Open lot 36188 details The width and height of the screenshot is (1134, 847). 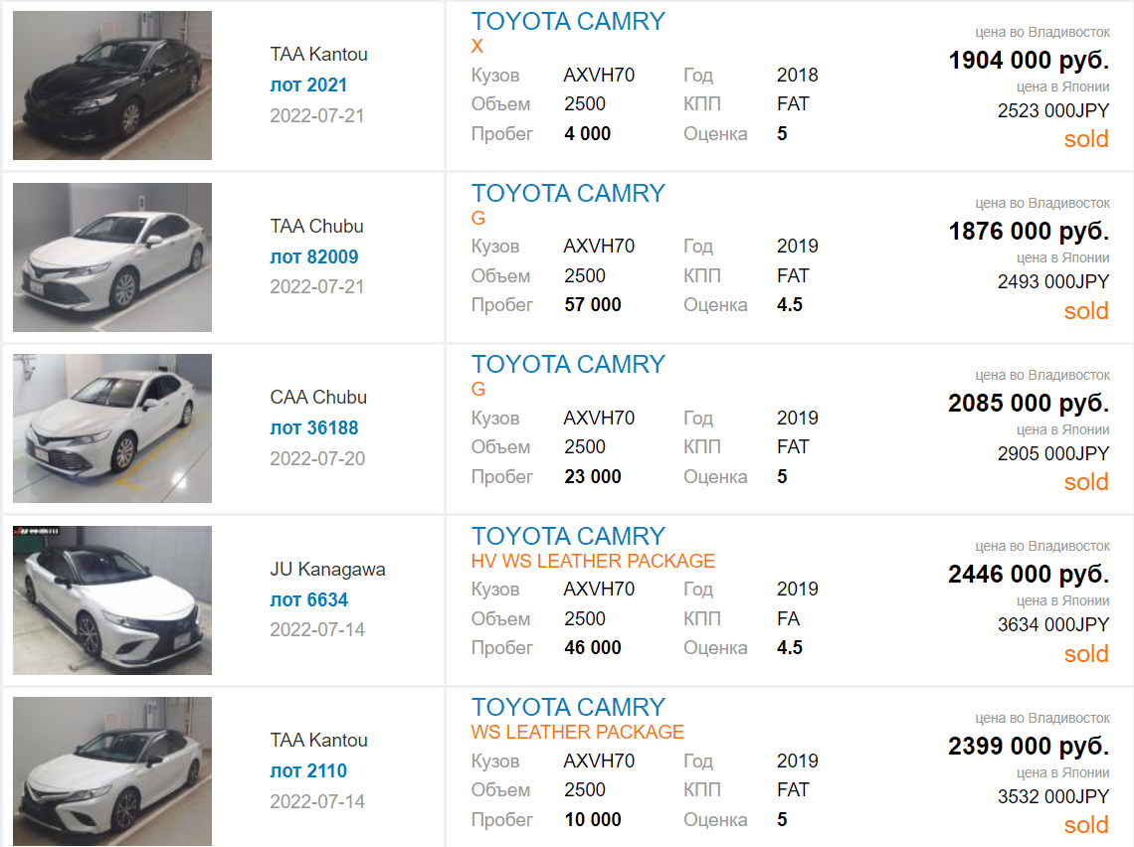tap(313, 428)
